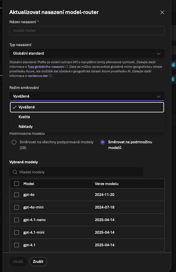Open the Typ nasazení dropdown
The image size is (176, 272).
coord(87,53)
